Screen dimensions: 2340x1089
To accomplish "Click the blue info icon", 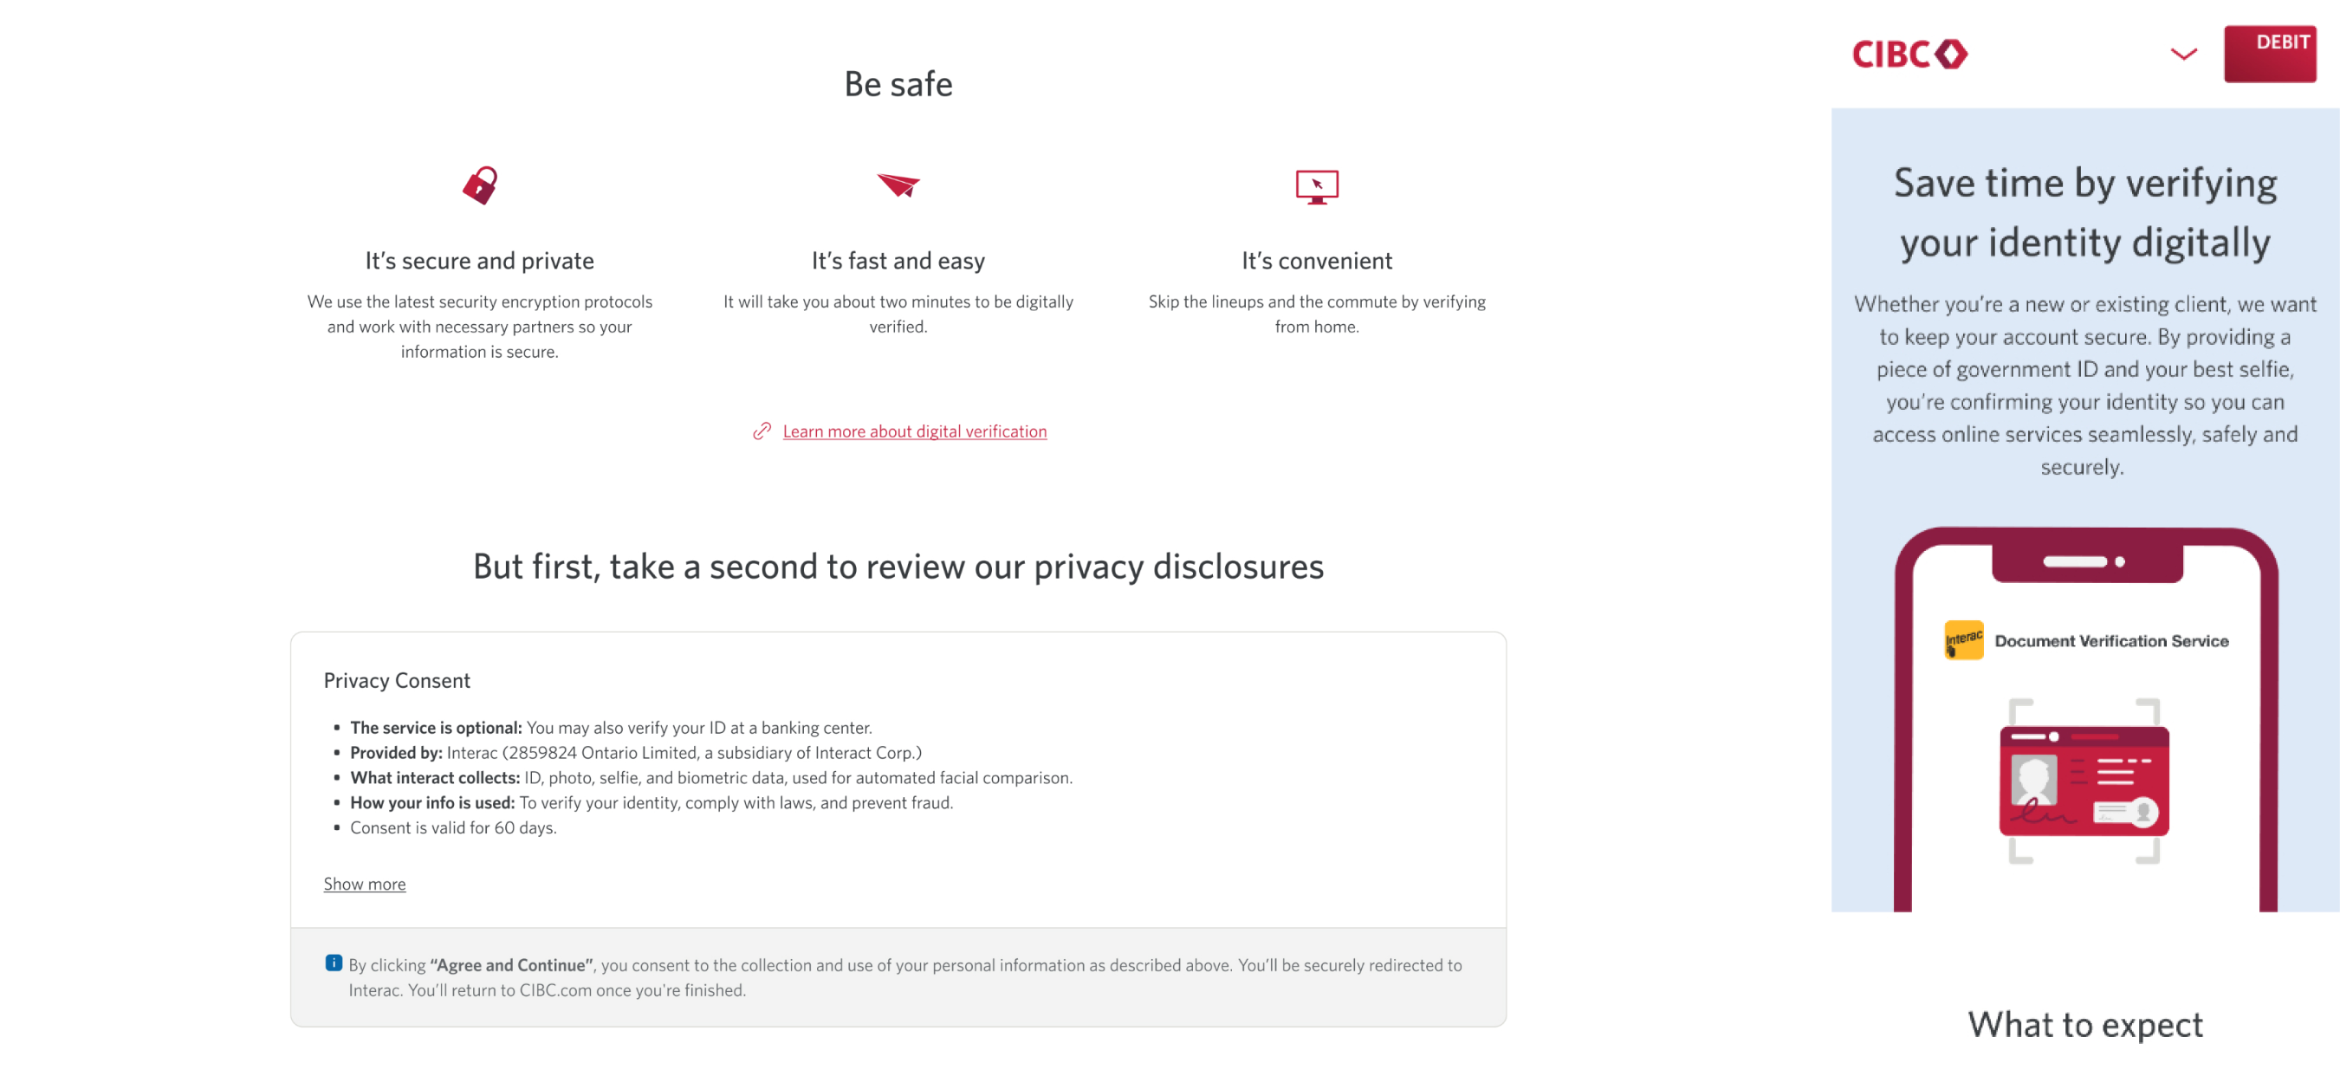I will click(x=334, y=963).
